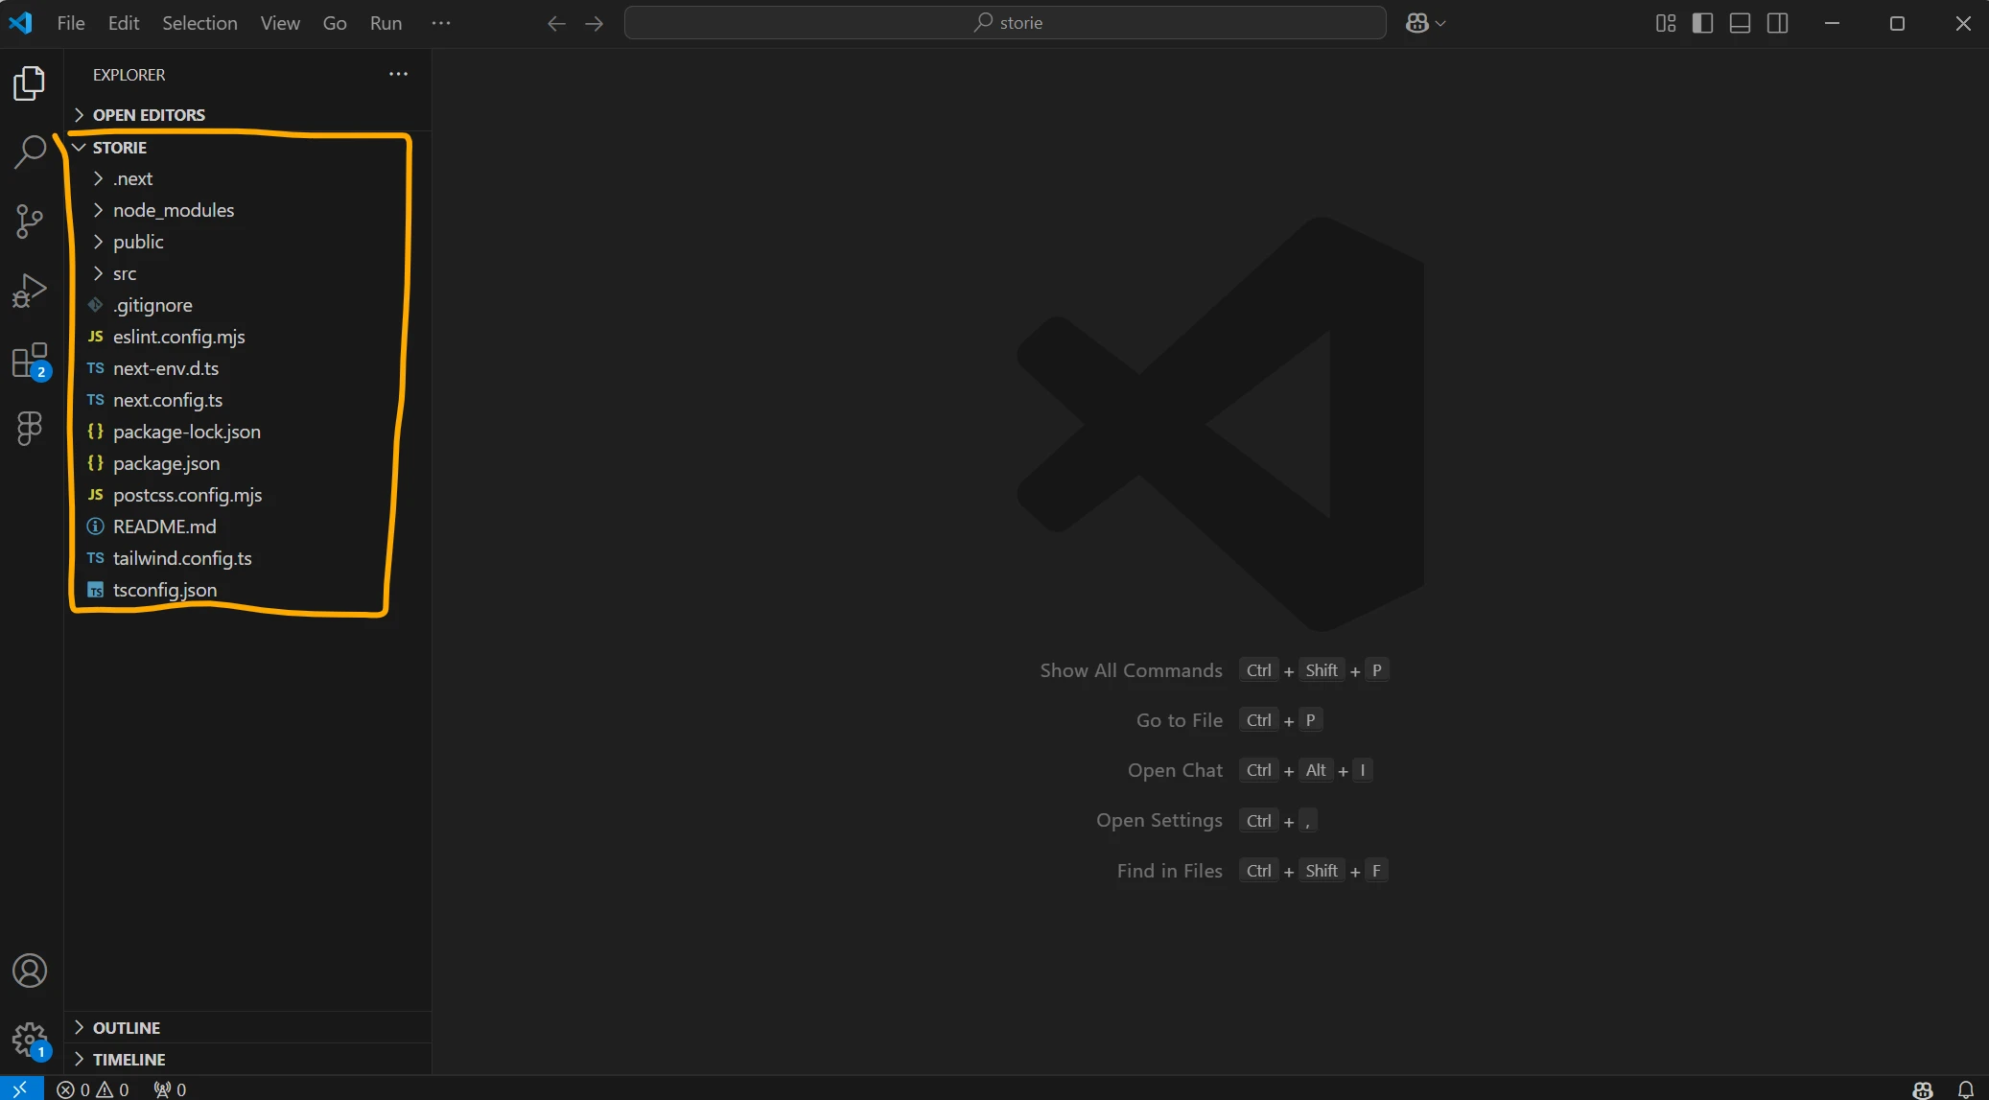This screenshot has height=1100, width=1989.
Task: Click the storie command center search box
Action: (1005, 23)
